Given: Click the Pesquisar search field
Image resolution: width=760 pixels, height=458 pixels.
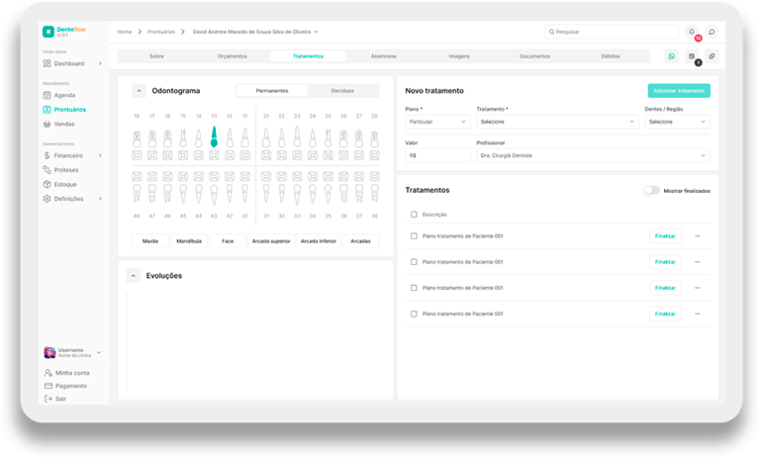Looking at the screenshot, I should coord(612,32).
